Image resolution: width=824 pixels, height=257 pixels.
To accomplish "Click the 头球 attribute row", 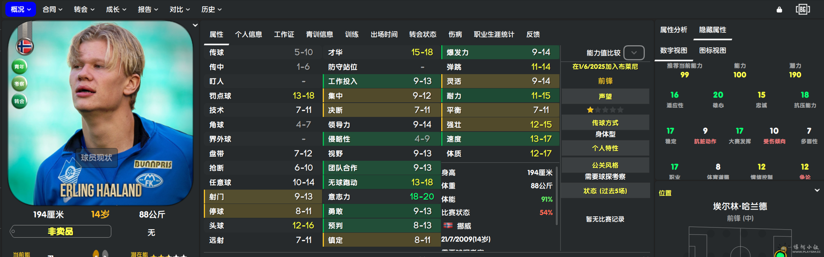I will (x=263, y=226).
